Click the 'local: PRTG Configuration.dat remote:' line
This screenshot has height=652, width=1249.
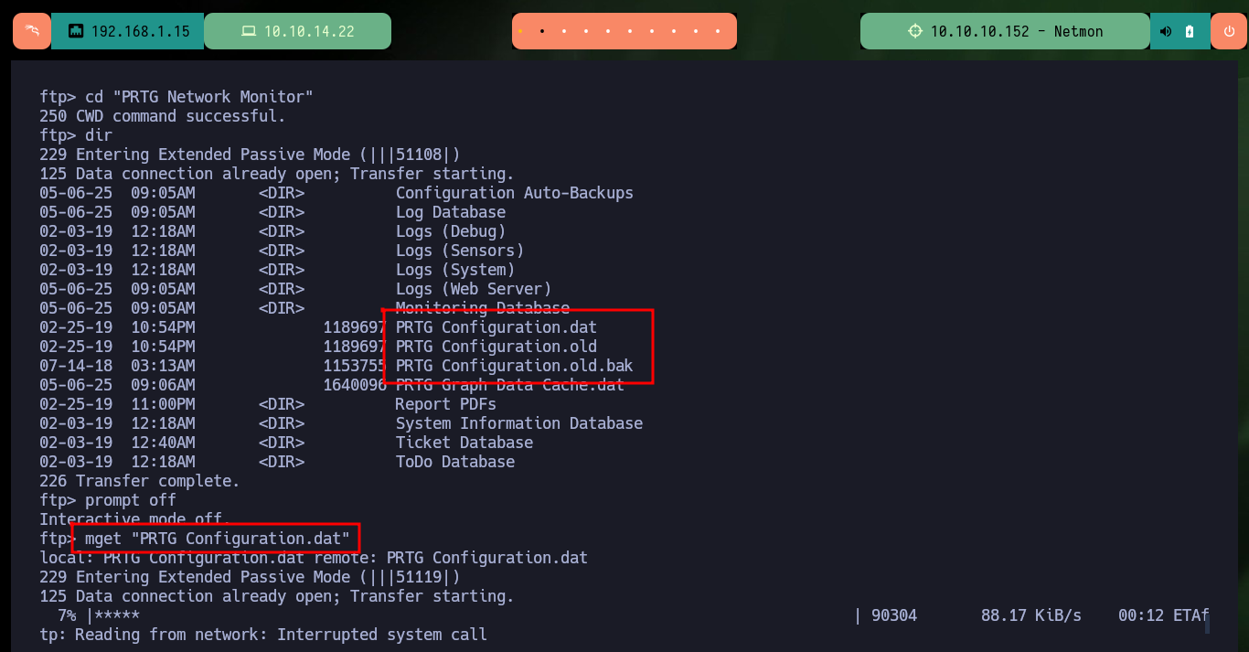[314, 558]
